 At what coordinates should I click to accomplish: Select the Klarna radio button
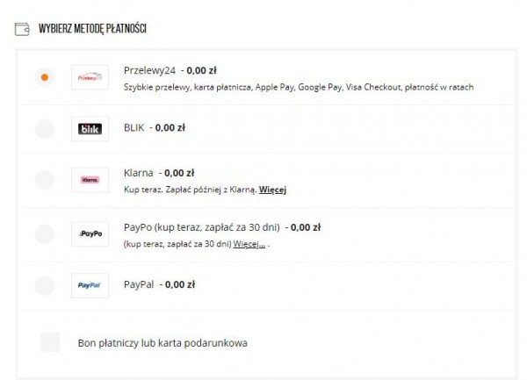45,180
